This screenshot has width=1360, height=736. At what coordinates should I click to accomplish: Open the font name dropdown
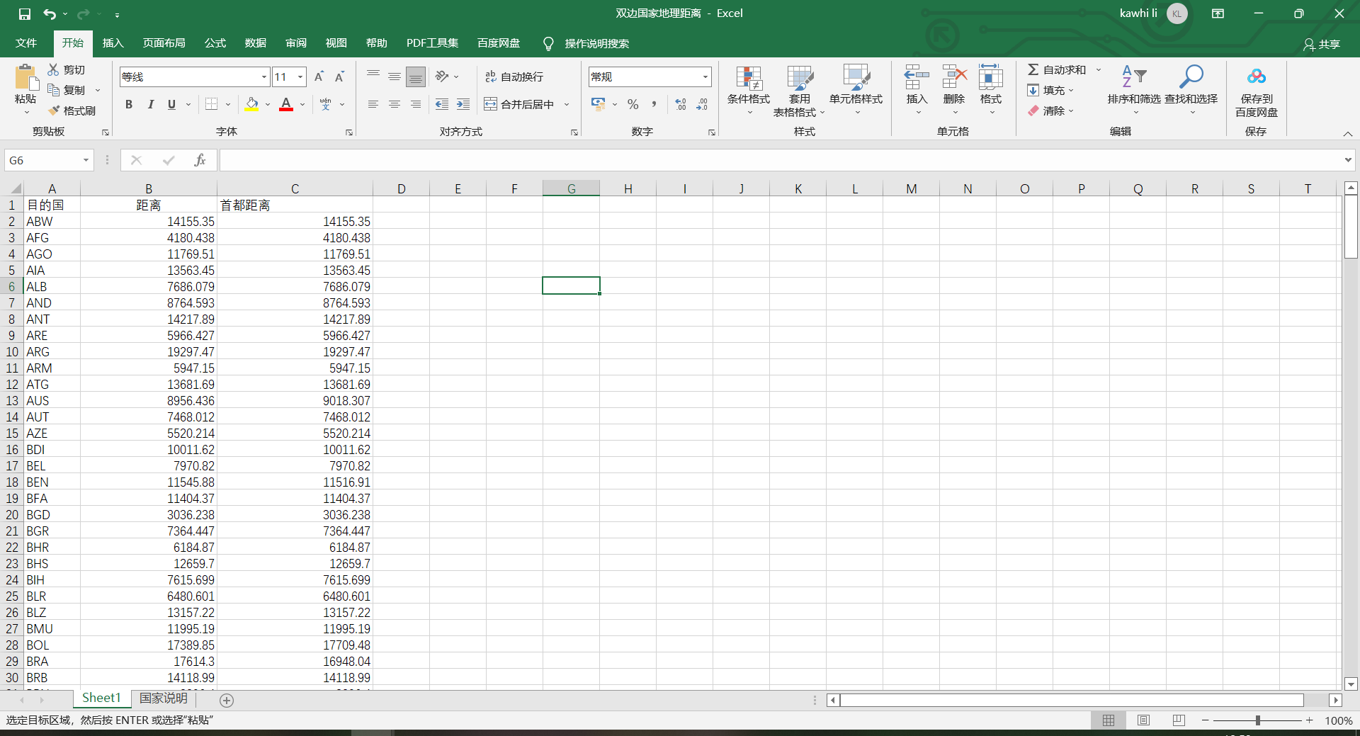tap(263, 77)
